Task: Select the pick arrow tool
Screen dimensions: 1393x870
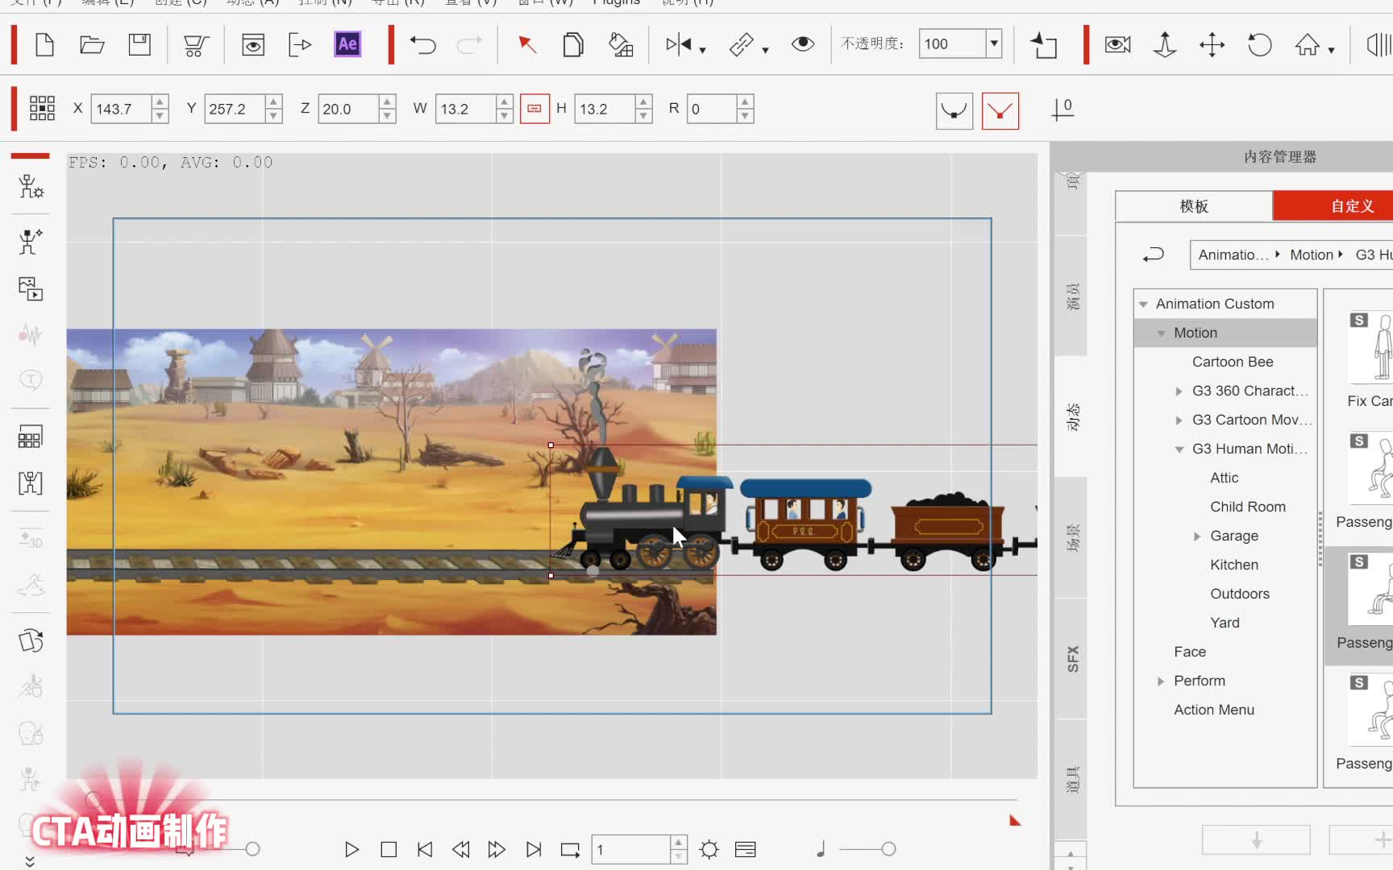Action: pyautogui.click(x=527, y=45)
